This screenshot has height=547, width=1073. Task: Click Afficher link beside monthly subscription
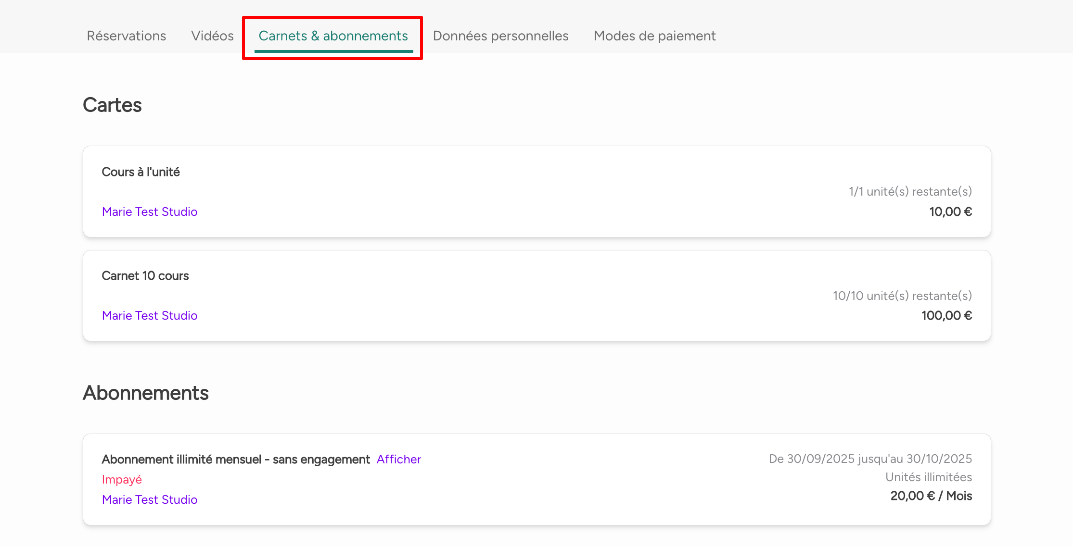pyautogui.click(x=398, y=460)
